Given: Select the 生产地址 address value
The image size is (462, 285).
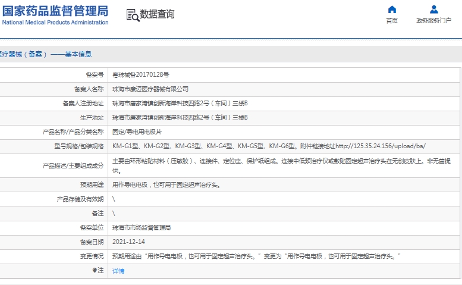Looking at the screenshot, I should (180, 118).
